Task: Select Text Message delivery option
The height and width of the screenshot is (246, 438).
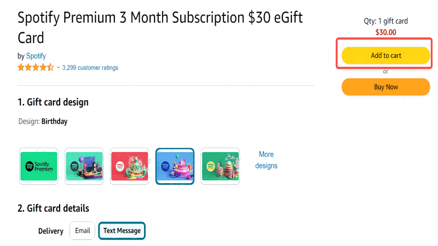Action: pyautogui.click(x=122, y=231)
